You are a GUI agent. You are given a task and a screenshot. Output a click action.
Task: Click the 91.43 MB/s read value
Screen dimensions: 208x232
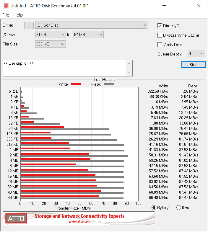click(188, 155)
